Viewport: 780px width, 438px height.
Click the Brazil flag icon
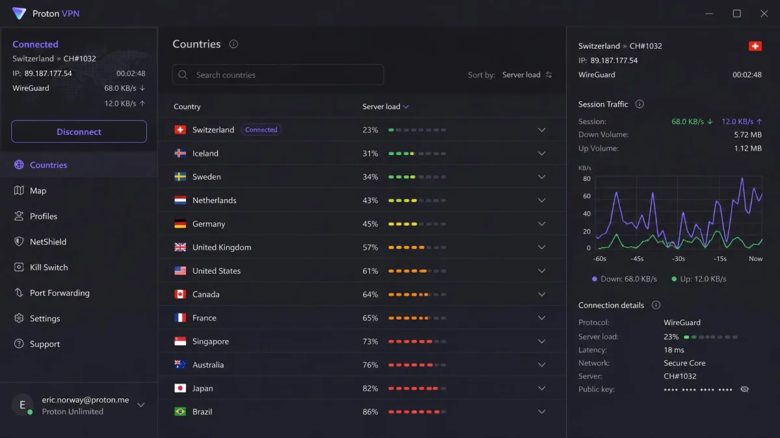180,411
